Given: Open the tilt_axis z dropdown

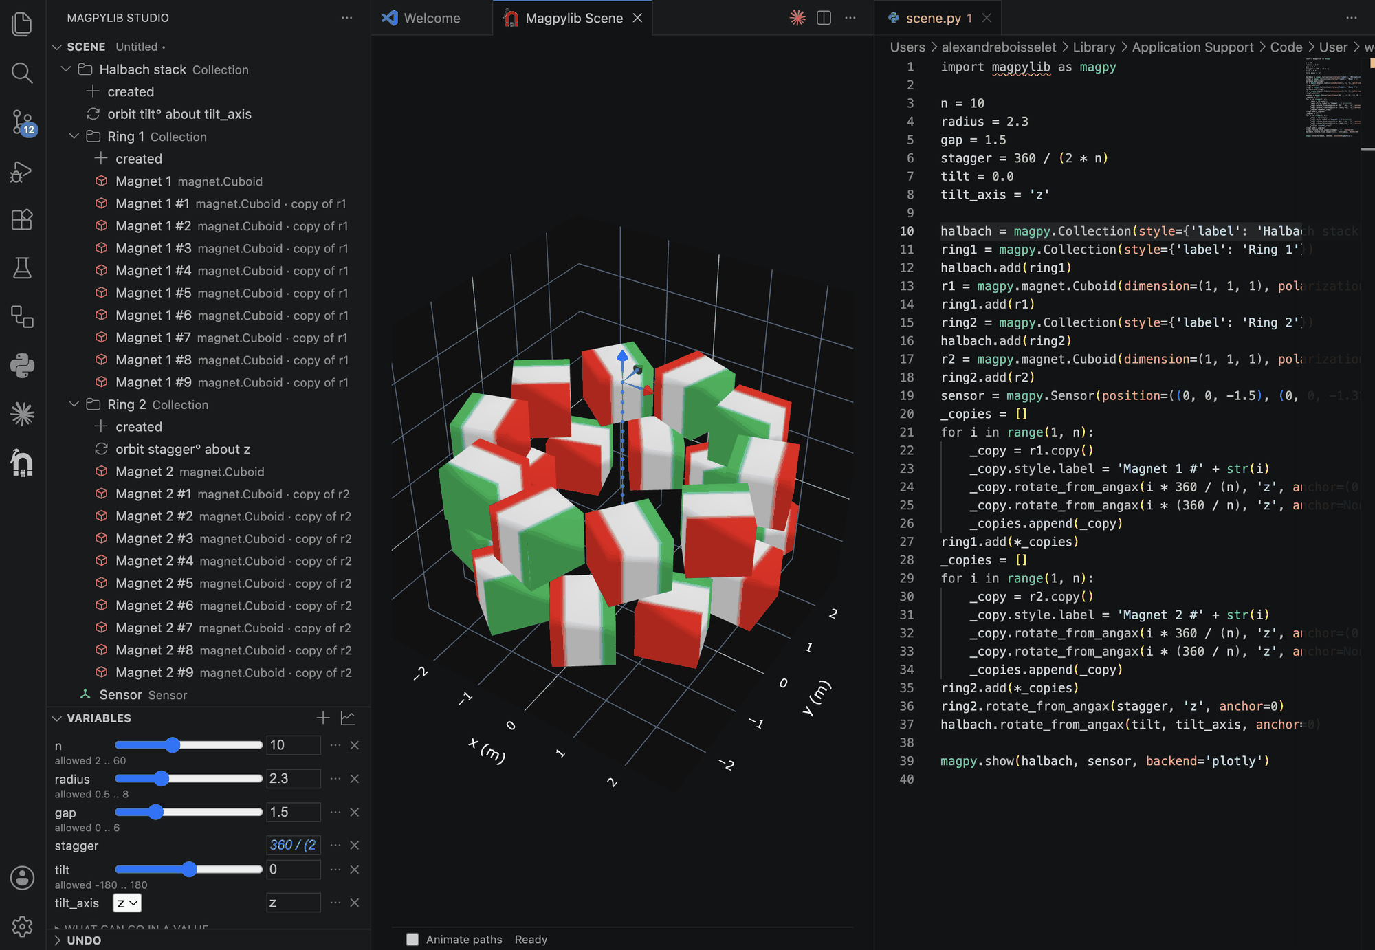Looking at the screenshot, I should (x=127, y=903).
